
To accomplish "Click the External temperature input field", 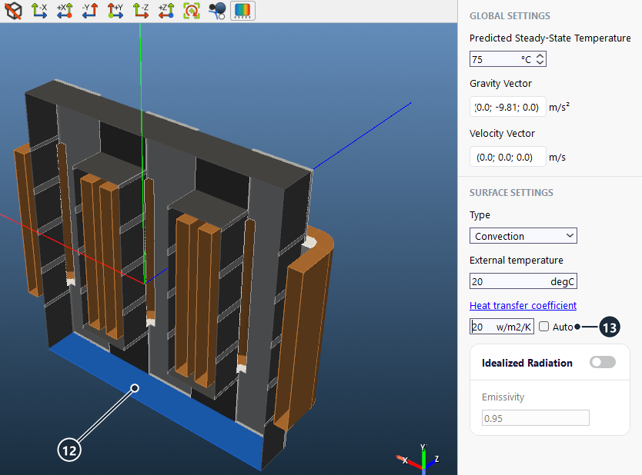I will [x=523, y=281].
